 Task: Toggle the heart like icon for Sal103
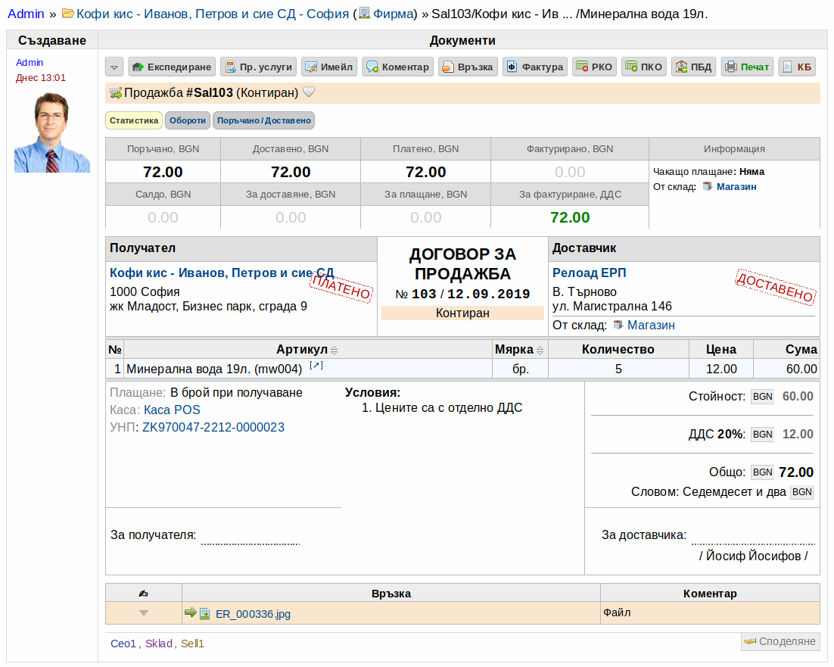(x=309, y=92)
